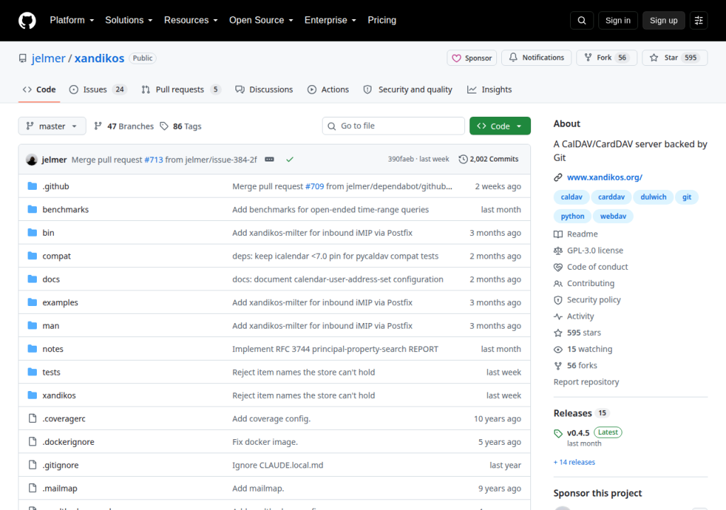Show the green checkmark build status
This screenshot has height=510, width=726.
click(x=290, y=159)
